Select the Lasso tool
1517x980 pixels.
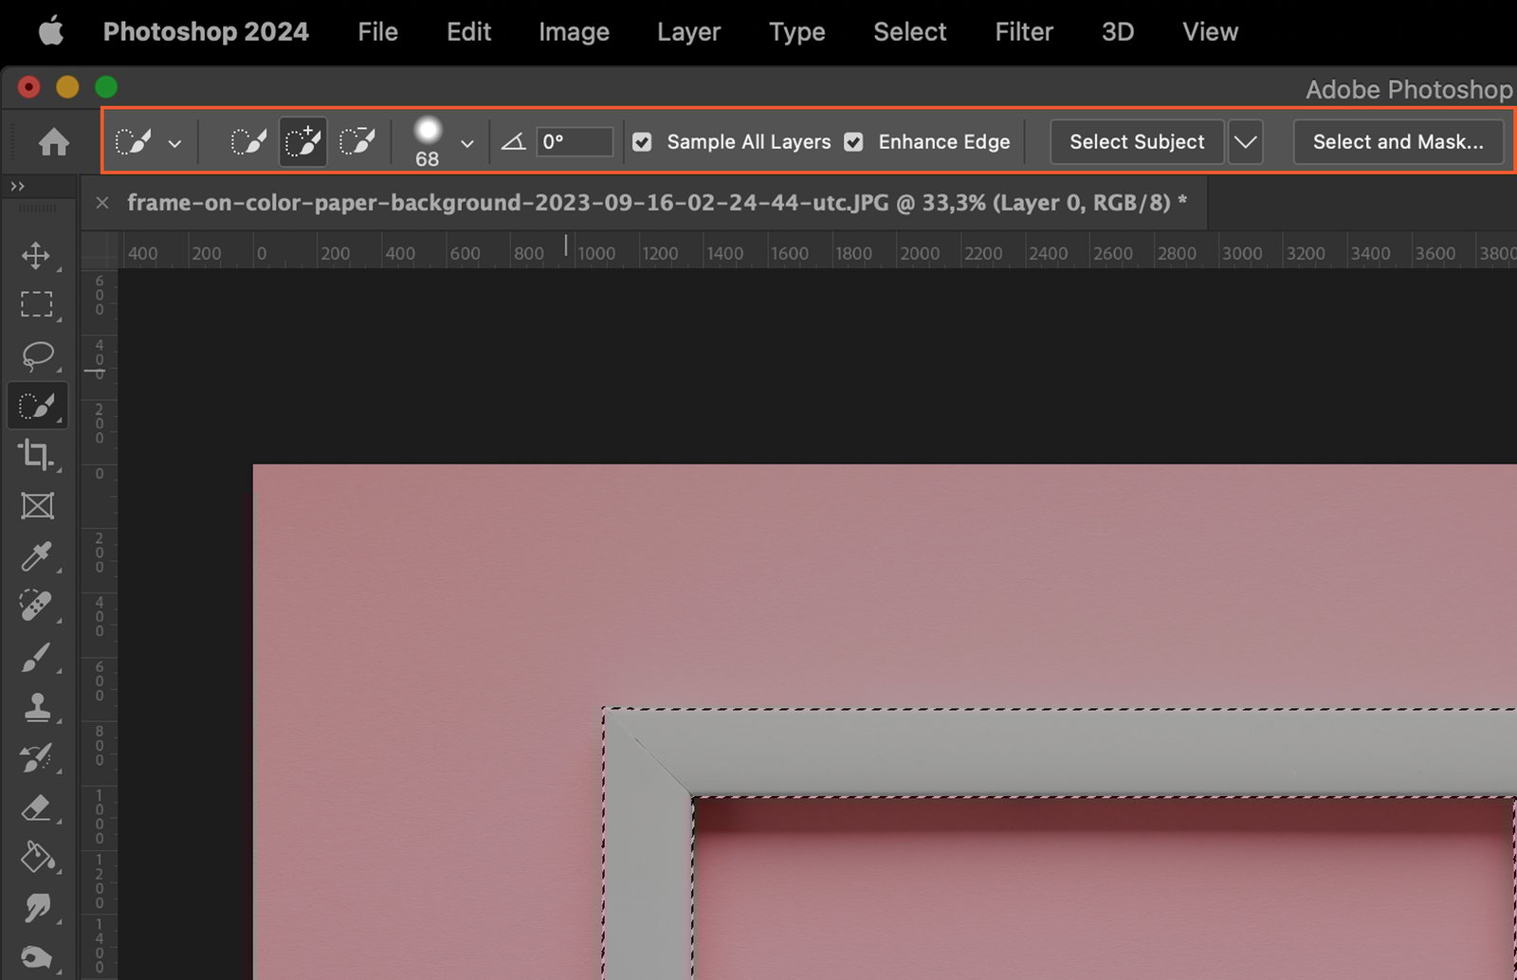[36, 354]
